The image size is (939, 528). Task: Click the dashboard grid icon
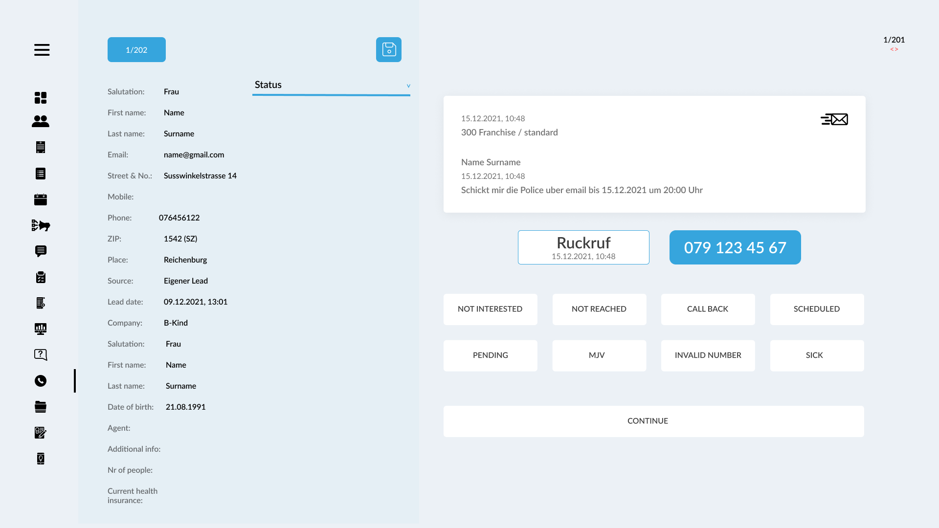point(41,98)
